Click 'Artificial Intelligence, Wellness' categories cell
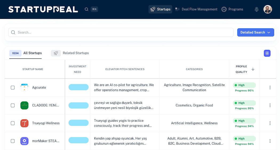This screenshot has width=280, height=150. click(194, 123)
